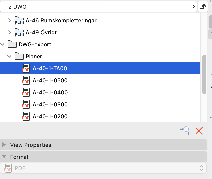This screenshot has width=212, height=179.
Task: Click the PDF icon beside A-40-1-0500
Action: [x=26, y=81]
